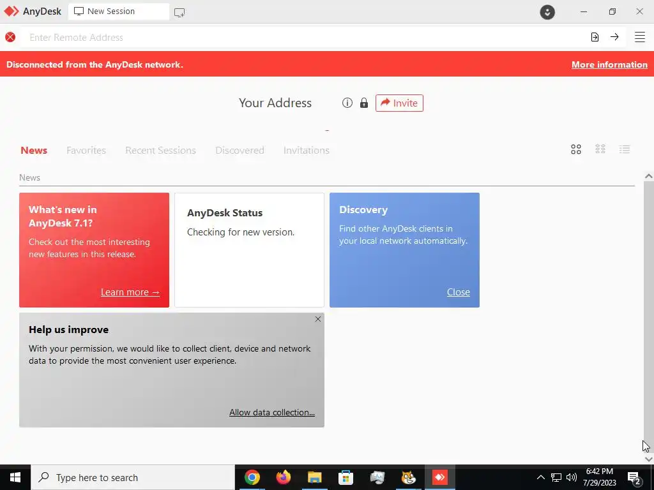This screenshot has width=654, height=490.
Task: Click the What's new in AnyDesk 7.1 card
Action: [x=95, y=250]
